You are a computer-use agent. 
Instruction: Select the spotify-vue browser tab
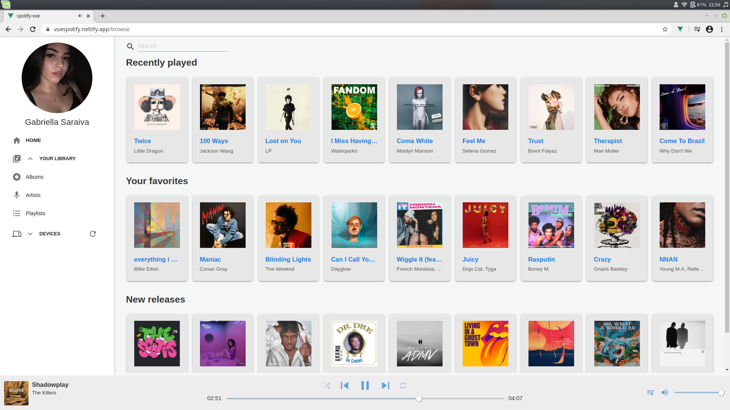49,16
